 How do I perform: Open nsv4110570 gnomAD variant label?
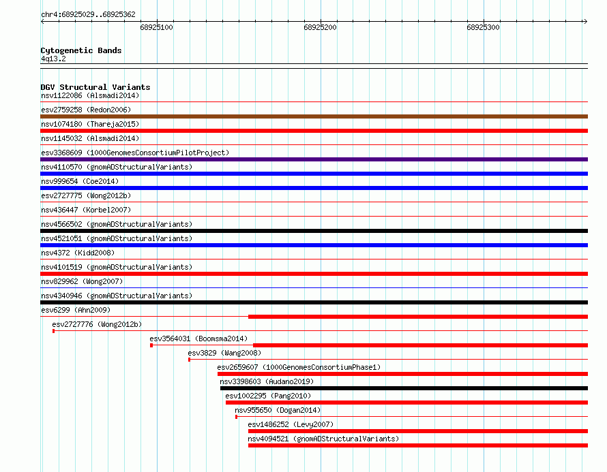pyautogui.click(x=117, y=167)
